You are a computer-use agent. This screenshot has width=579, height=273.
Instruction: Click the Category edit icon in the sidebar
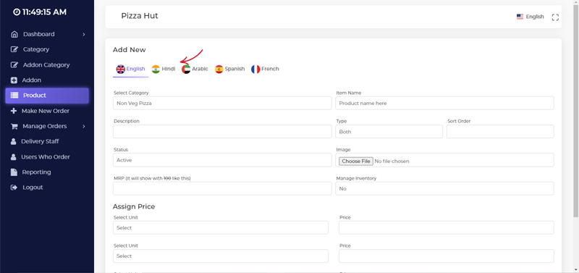tap(14, 49)
